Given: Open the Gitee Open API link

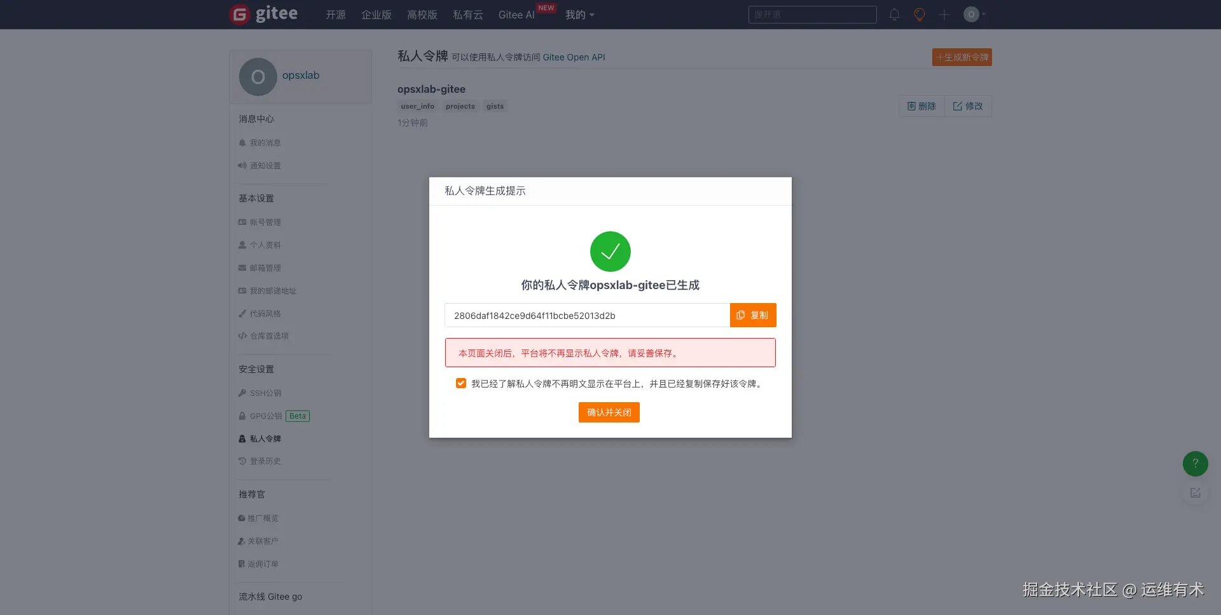Looking at the screenshot, I should (x=574, y=57).
